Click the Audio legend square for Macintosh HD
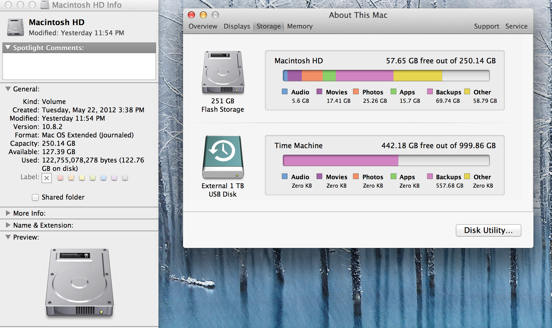 pyautogui.click(x=285, y=92)
